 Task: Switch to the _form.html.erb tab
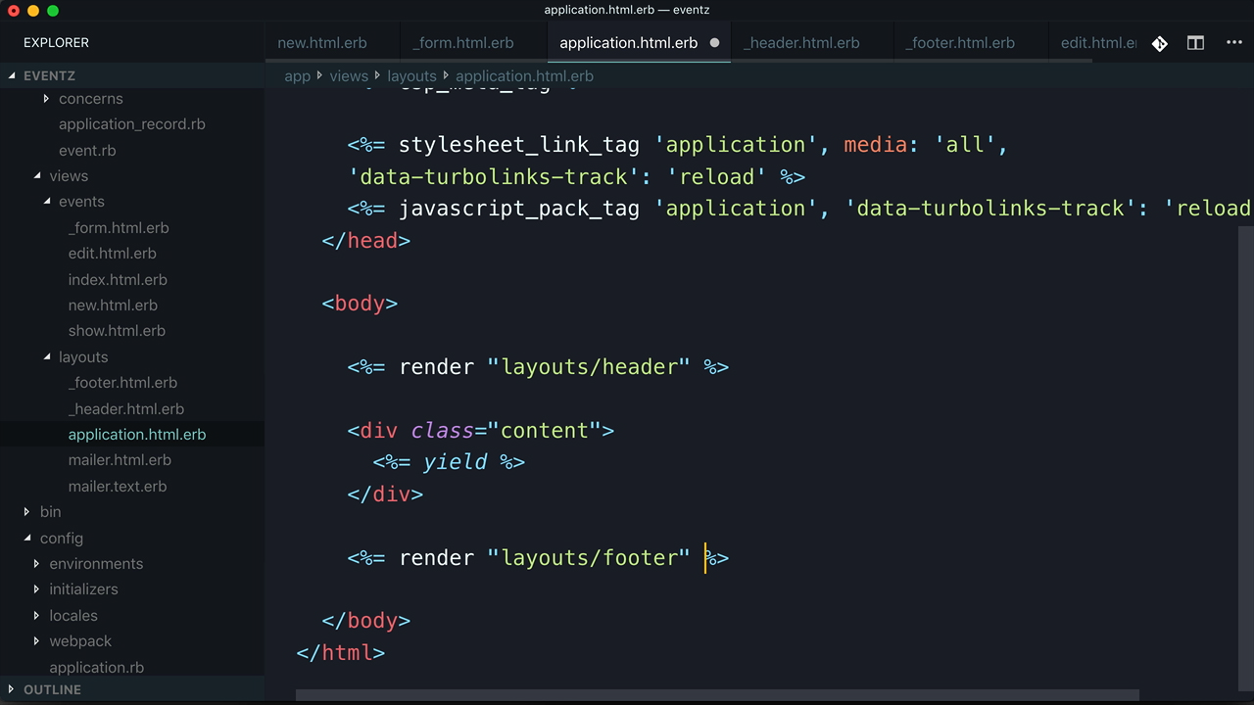point(462,43)
